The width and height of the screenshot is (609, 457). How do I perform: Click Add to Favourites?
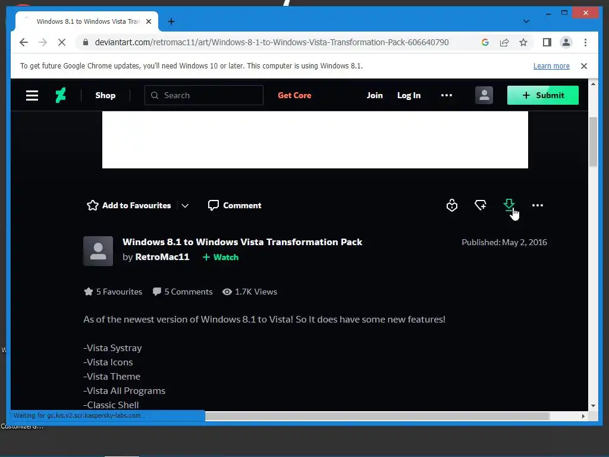(129, 205)
